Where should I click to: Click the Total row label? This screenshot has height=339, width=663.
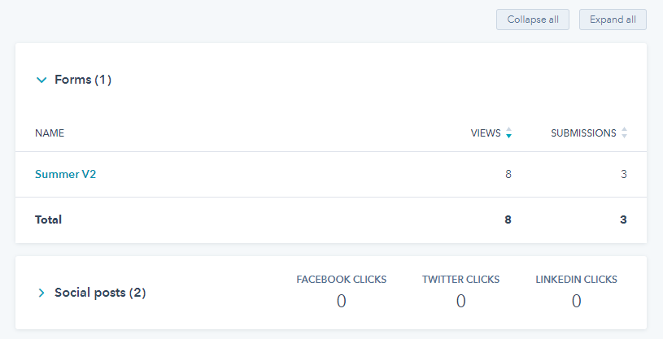48,219
